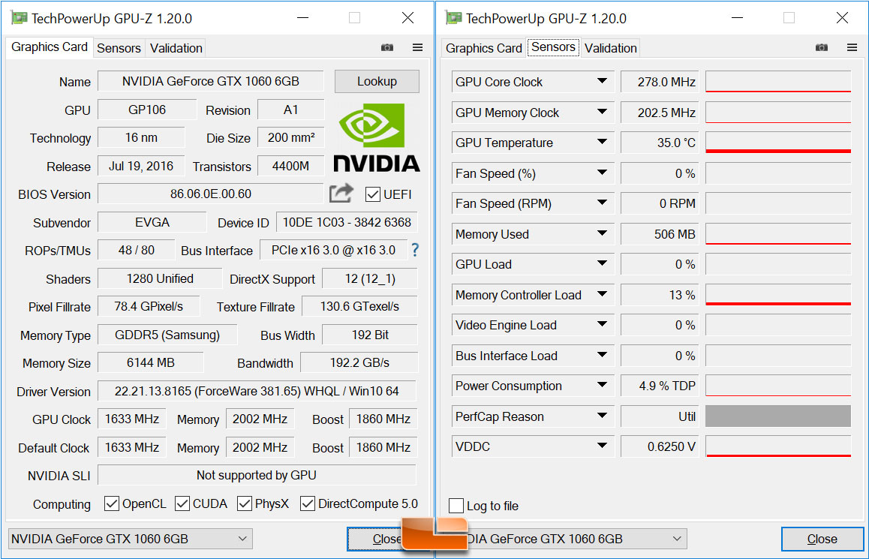The width and height of the screenshot is (869, 559).
Task: Toggle the OpenCL checkbox
Action: click(x=111, y=503)
